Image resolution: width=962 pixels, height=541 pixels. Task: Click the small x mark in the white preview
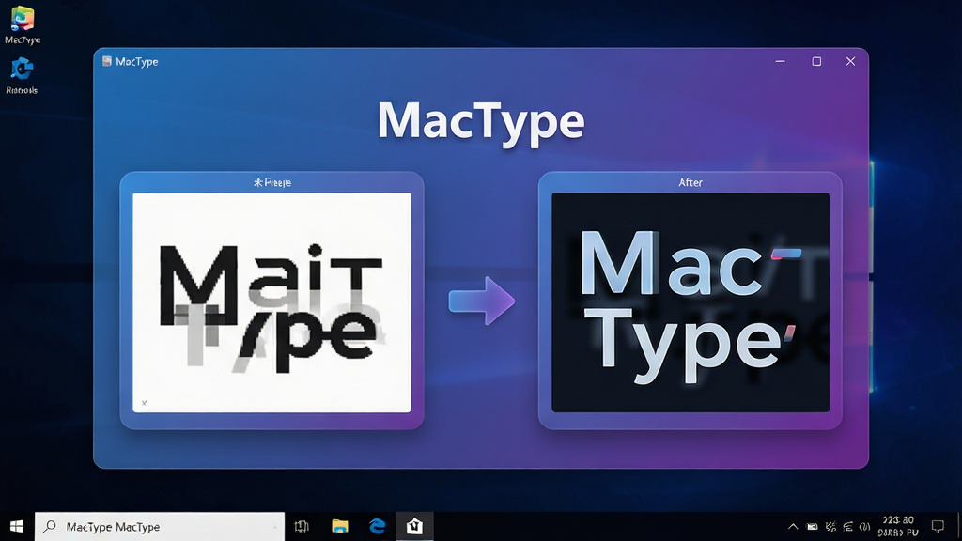click(x=144, y=403)
